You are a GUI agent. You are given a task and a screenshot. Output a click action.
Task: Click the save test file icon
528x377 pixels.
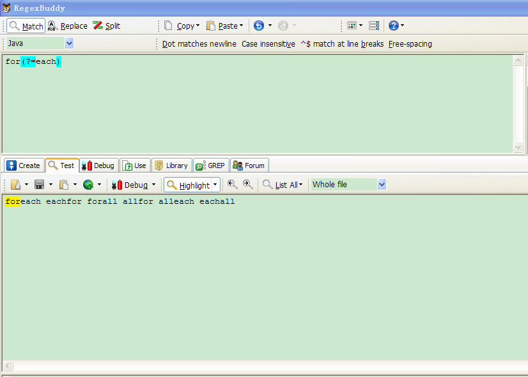coord(40,185)
